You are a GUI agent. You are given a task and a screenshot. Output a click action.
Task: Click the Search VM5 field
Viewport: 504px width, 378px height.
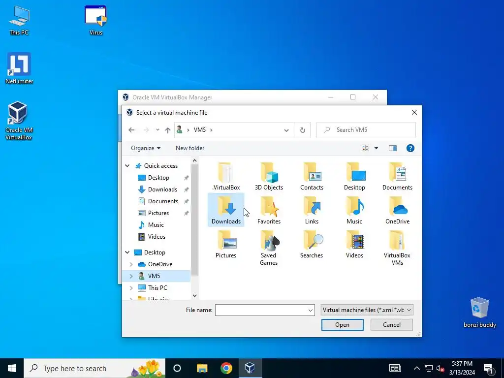coord(366,130)
